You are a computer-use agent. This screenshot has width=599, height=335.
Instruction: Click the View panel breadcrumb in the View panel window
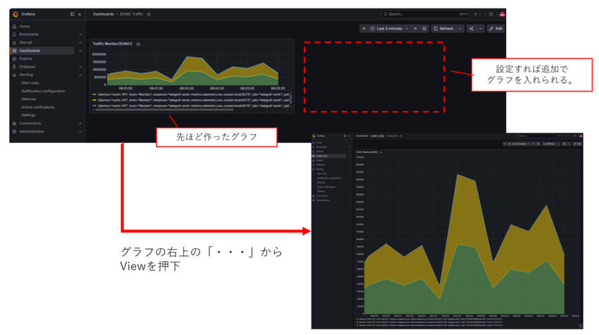click(393, 136)
